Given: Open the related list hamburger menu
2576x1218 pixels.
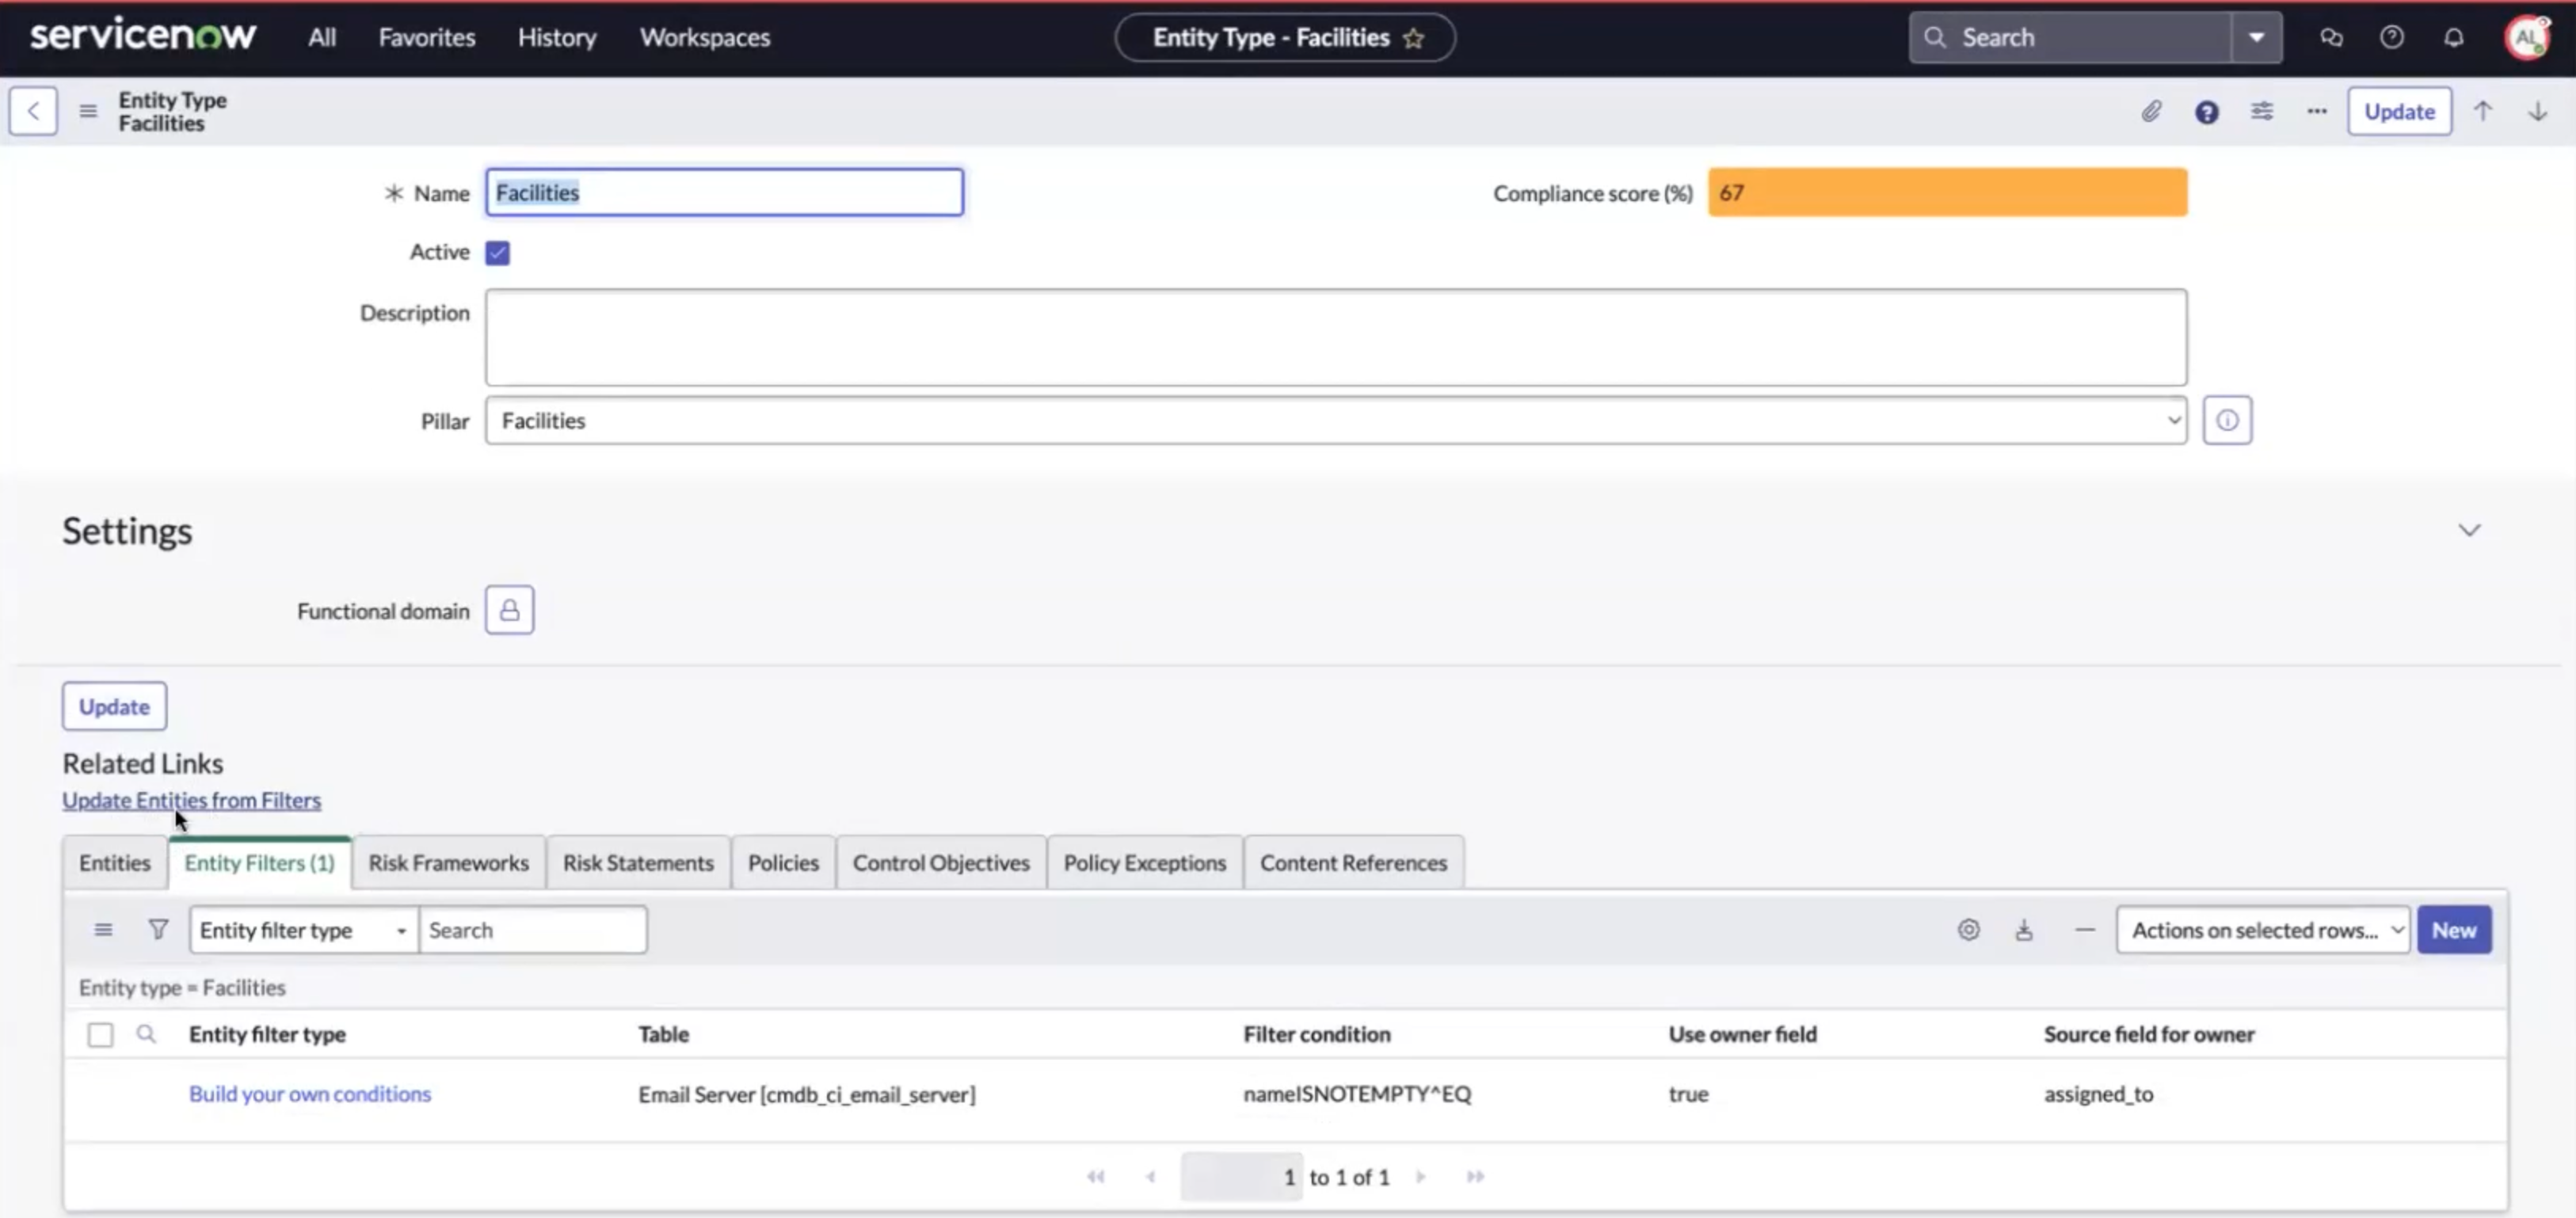Looking at the screenshot, I should (103, 930).
